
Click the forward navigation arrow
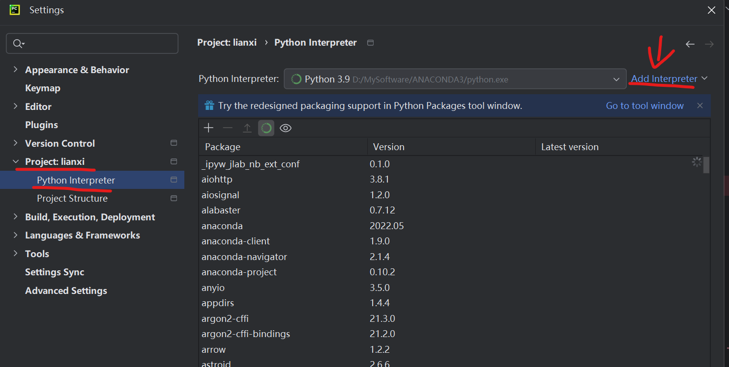(x=709, y=44)
